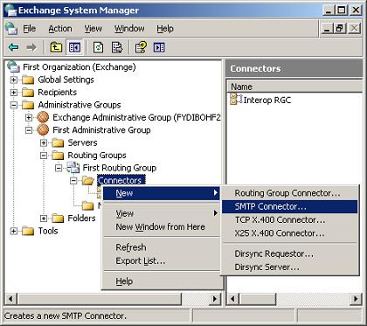Click the Export List toolbar icon
The width and height of the screenshot is (367, 326).
tap(117, 47)
